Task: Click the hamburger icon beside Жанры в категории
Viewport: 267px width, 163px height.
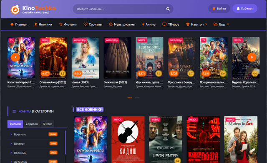Action: pyautogui.click(x=14, y=111)
